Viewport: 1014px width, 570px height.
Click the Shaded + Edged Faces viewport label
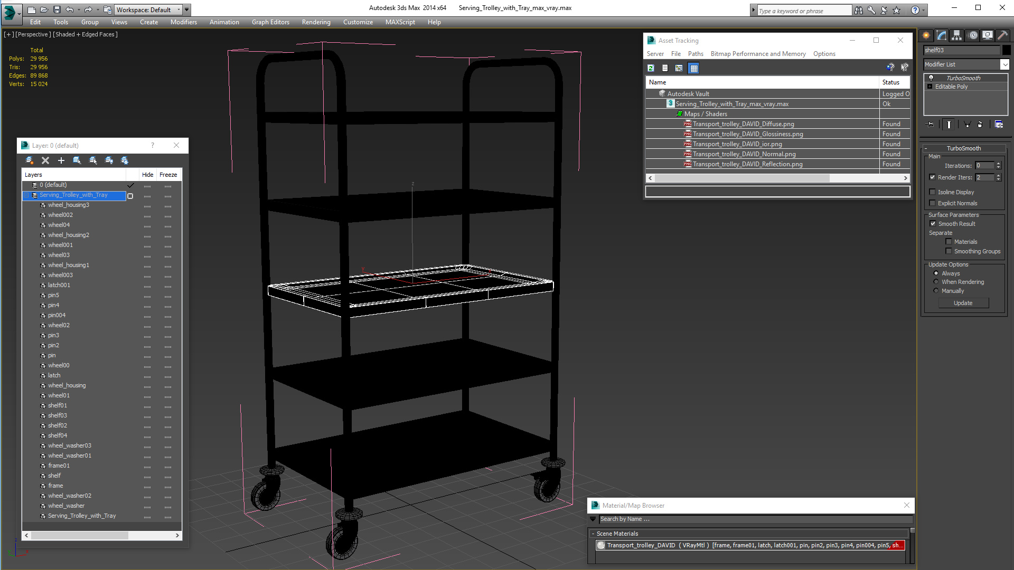point(86,34)
